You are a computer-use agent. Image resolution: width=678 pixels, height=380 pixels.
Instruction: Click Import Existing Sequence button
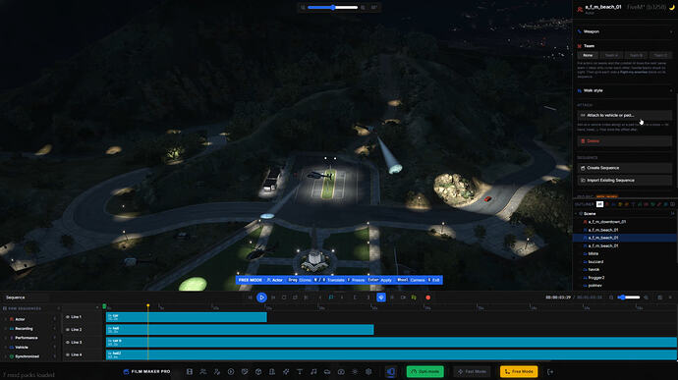pyautogui.click(x=624, y=181)
